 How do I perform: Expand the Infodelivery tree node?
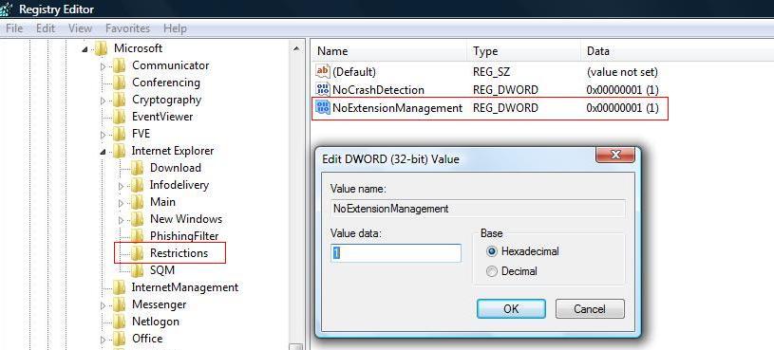point(121,186)
